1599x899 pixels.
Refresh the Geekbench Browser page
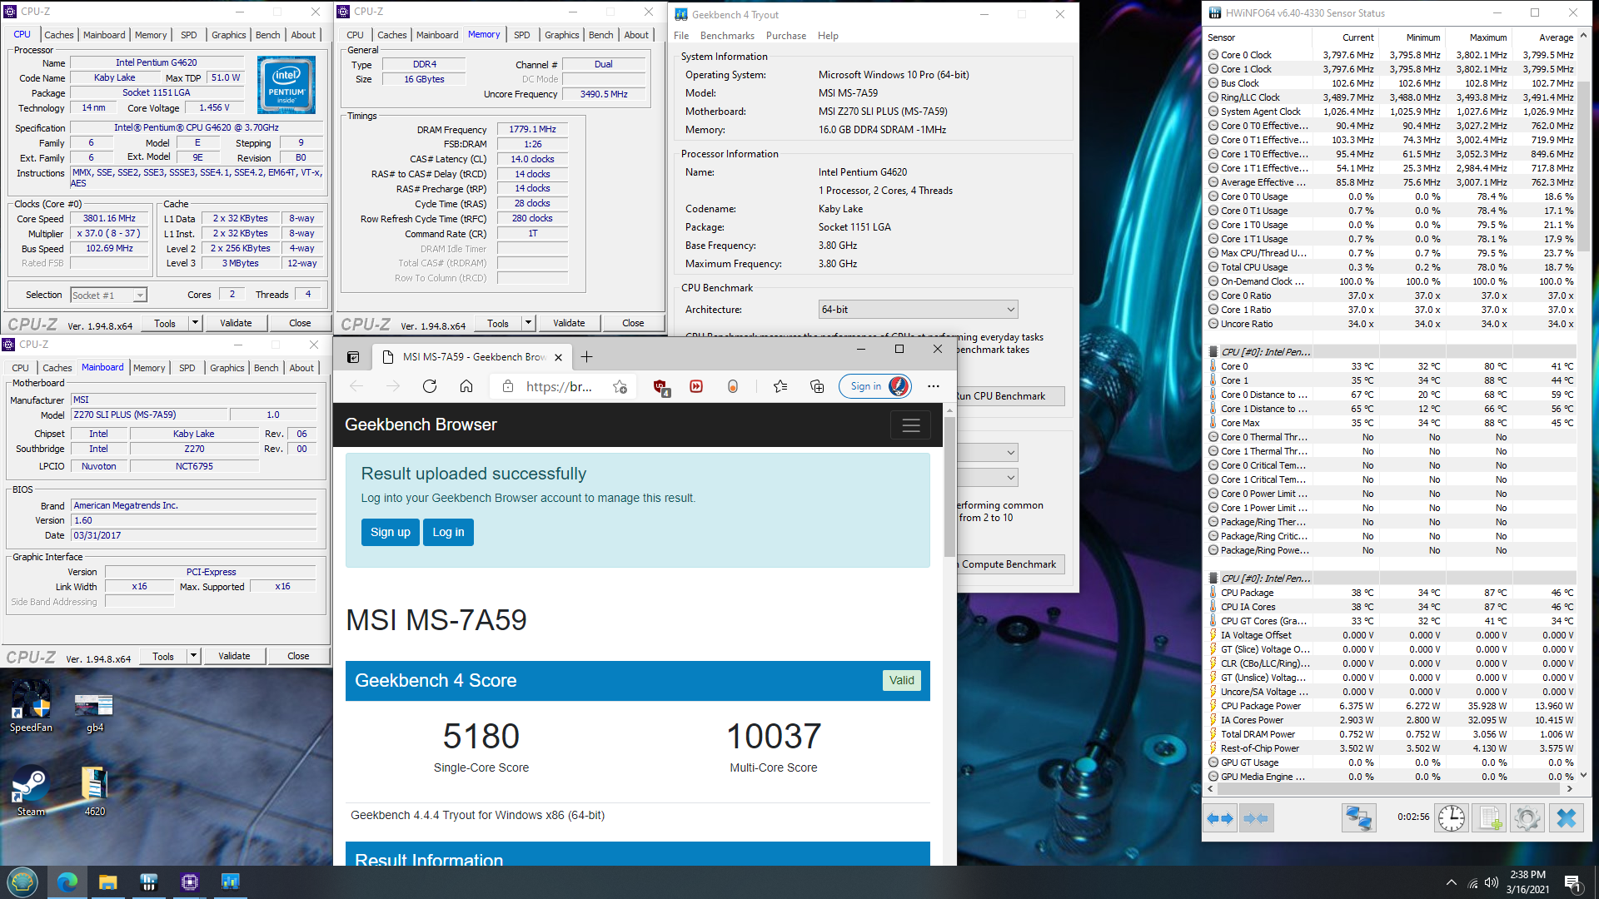[430, 386]
